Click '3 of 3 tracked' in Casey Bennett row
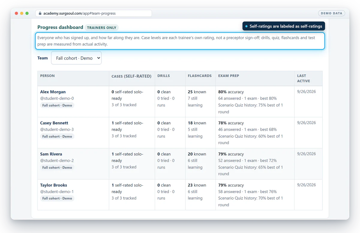This screenshot has width=360, height=233. click(x=124, y=136)
